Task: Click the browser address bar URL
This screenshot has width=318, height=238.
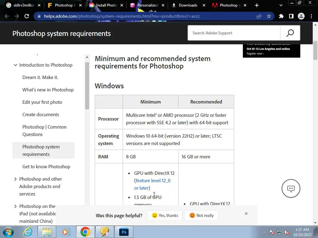Action: click(122, 16)
